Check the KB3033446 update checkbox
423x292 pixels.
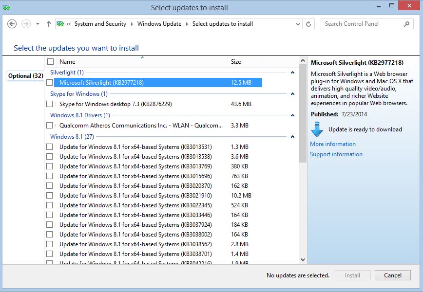pos(50,215)
